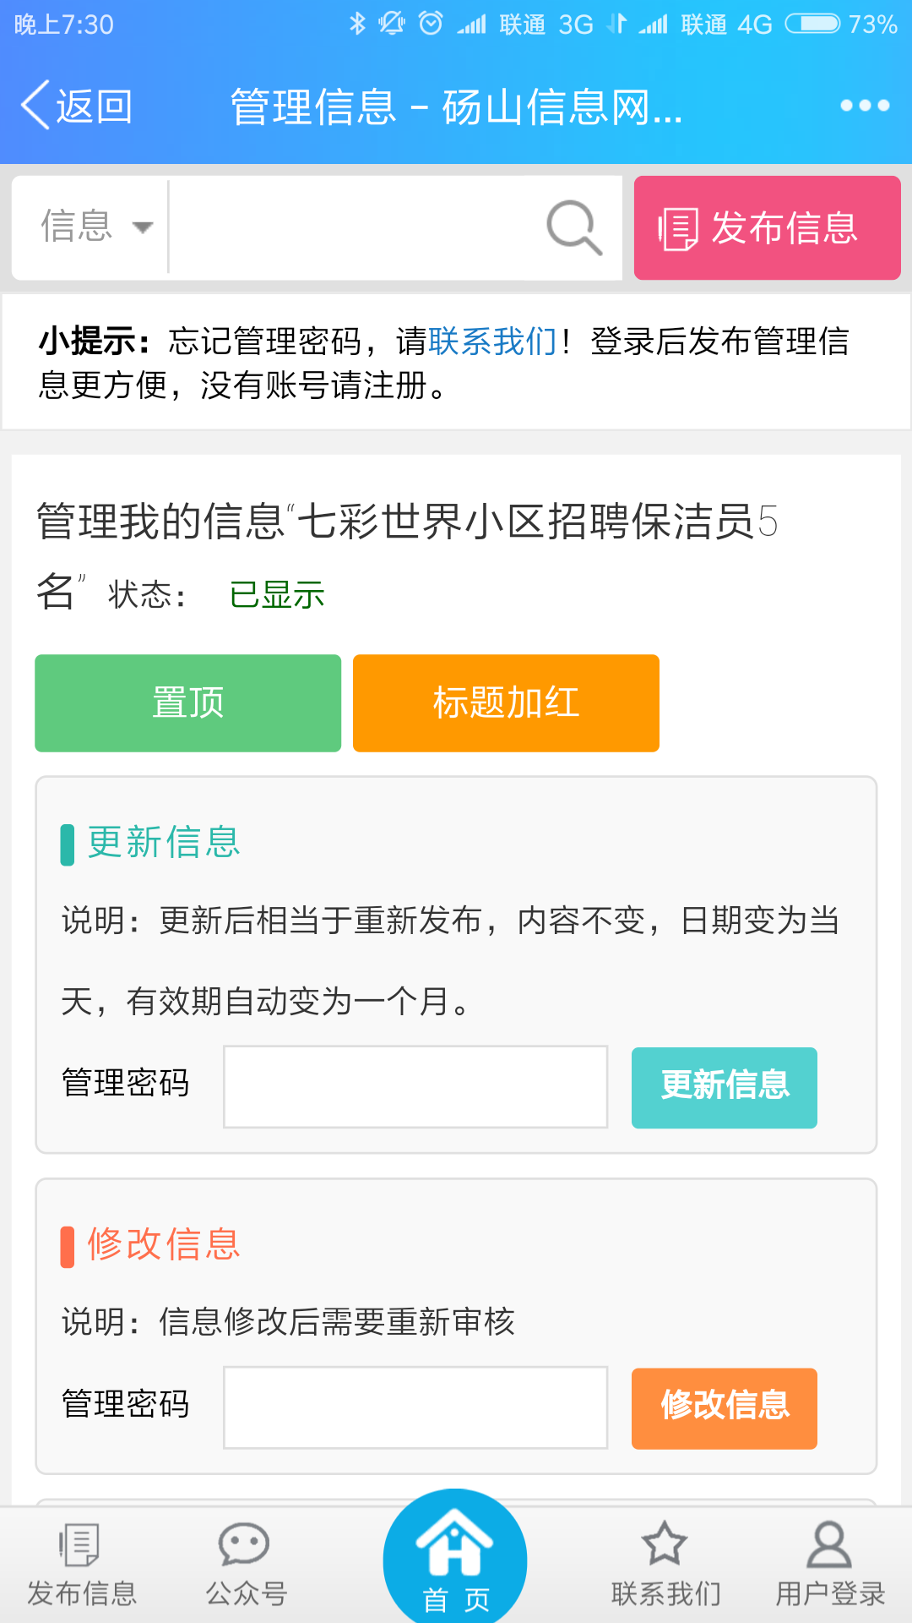Open the 公众号 chat bubble icon

pyautogui.click(x=244, y=1544)
